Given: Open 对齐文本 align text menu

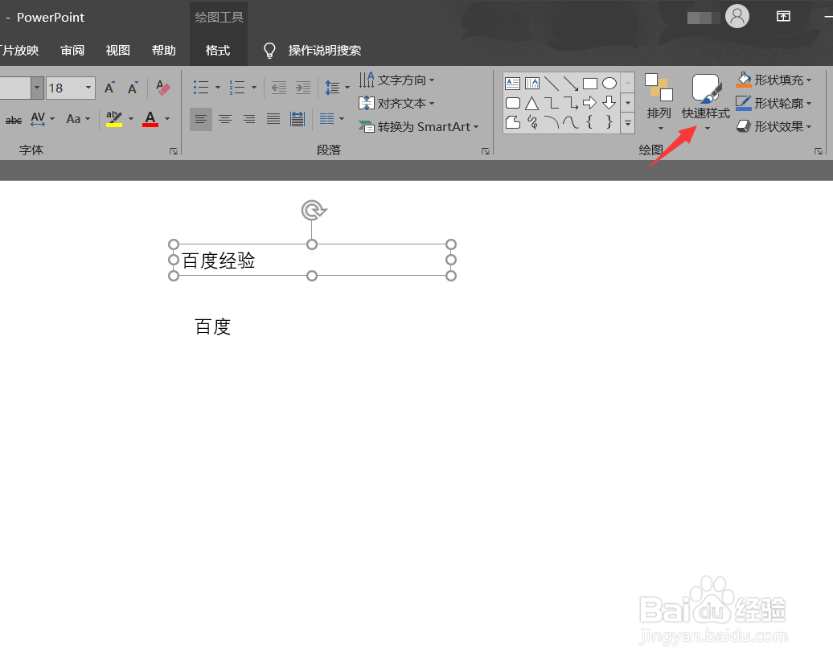Looking at the screenshot, I should click(396, 103).
